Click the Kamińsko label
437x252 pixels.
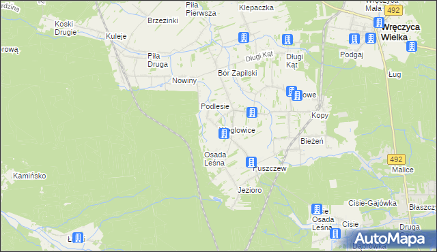pos(29,176)
